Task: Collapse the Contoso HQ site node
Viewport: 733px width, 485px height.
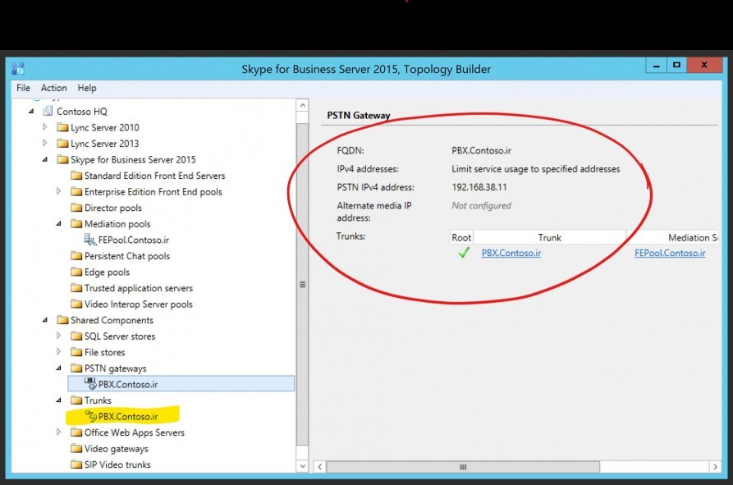Action: click(x=31, y=112)
